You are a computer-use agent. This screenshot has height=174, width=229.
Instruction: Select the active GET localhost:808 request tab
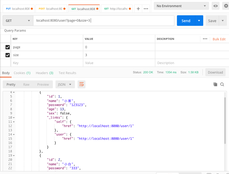(84, 9)
